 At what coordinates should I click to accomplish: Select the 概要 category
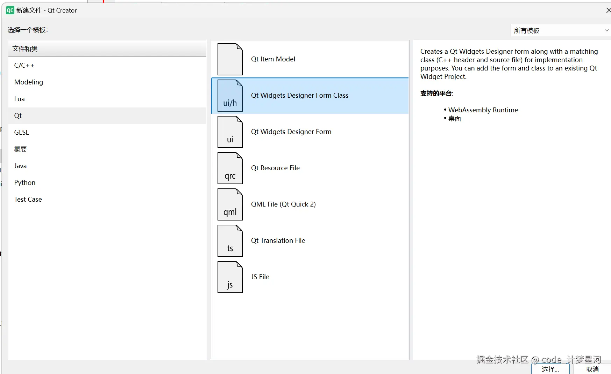coord(107,149)
